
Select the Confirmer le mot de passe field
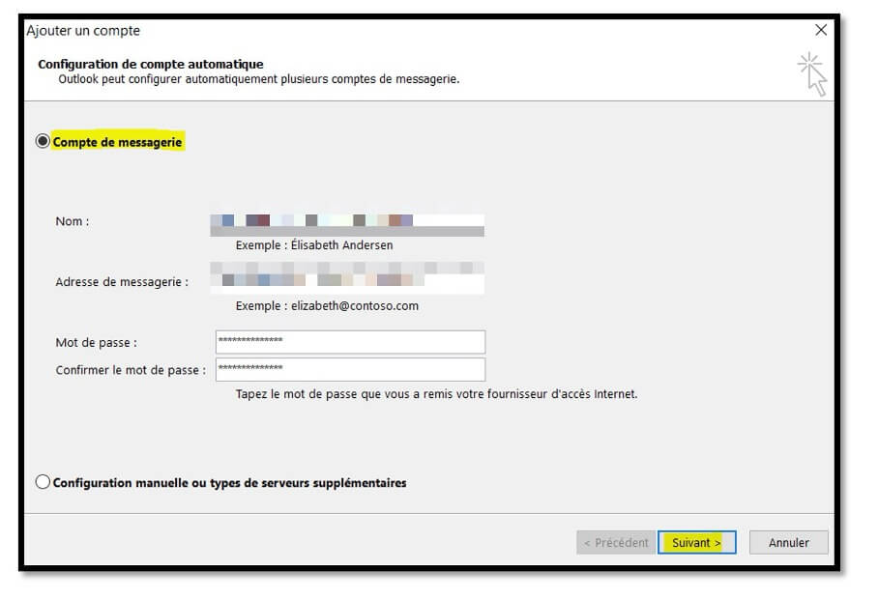[x=349, y=369]
